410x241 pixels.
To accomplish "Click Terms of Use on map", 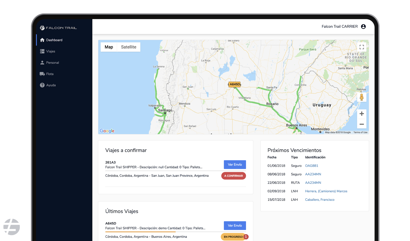I will click(x=360, y=132).
